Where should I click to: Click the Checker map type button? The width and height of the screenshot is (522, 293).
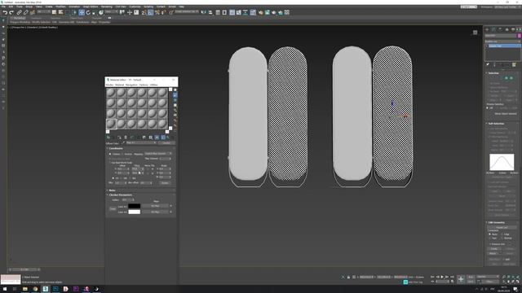click(x=166, y=142)
